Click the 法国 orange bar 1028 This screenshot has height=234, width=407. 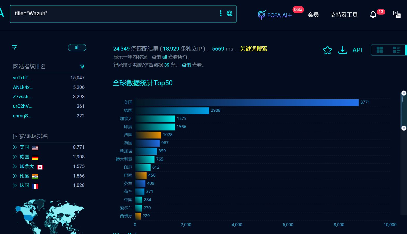click(x=148, y=135)
